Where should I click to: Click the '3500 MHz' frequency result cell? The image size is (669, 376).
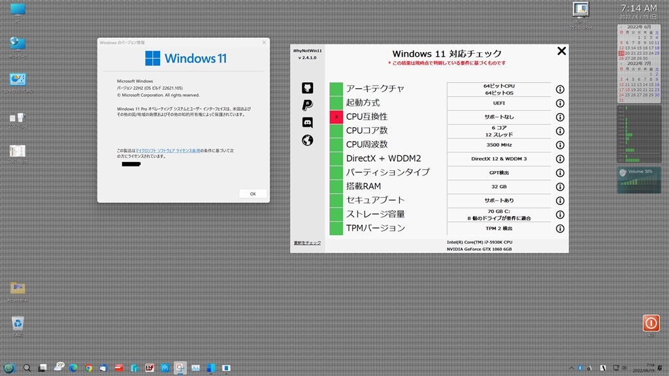pos(498,145)
